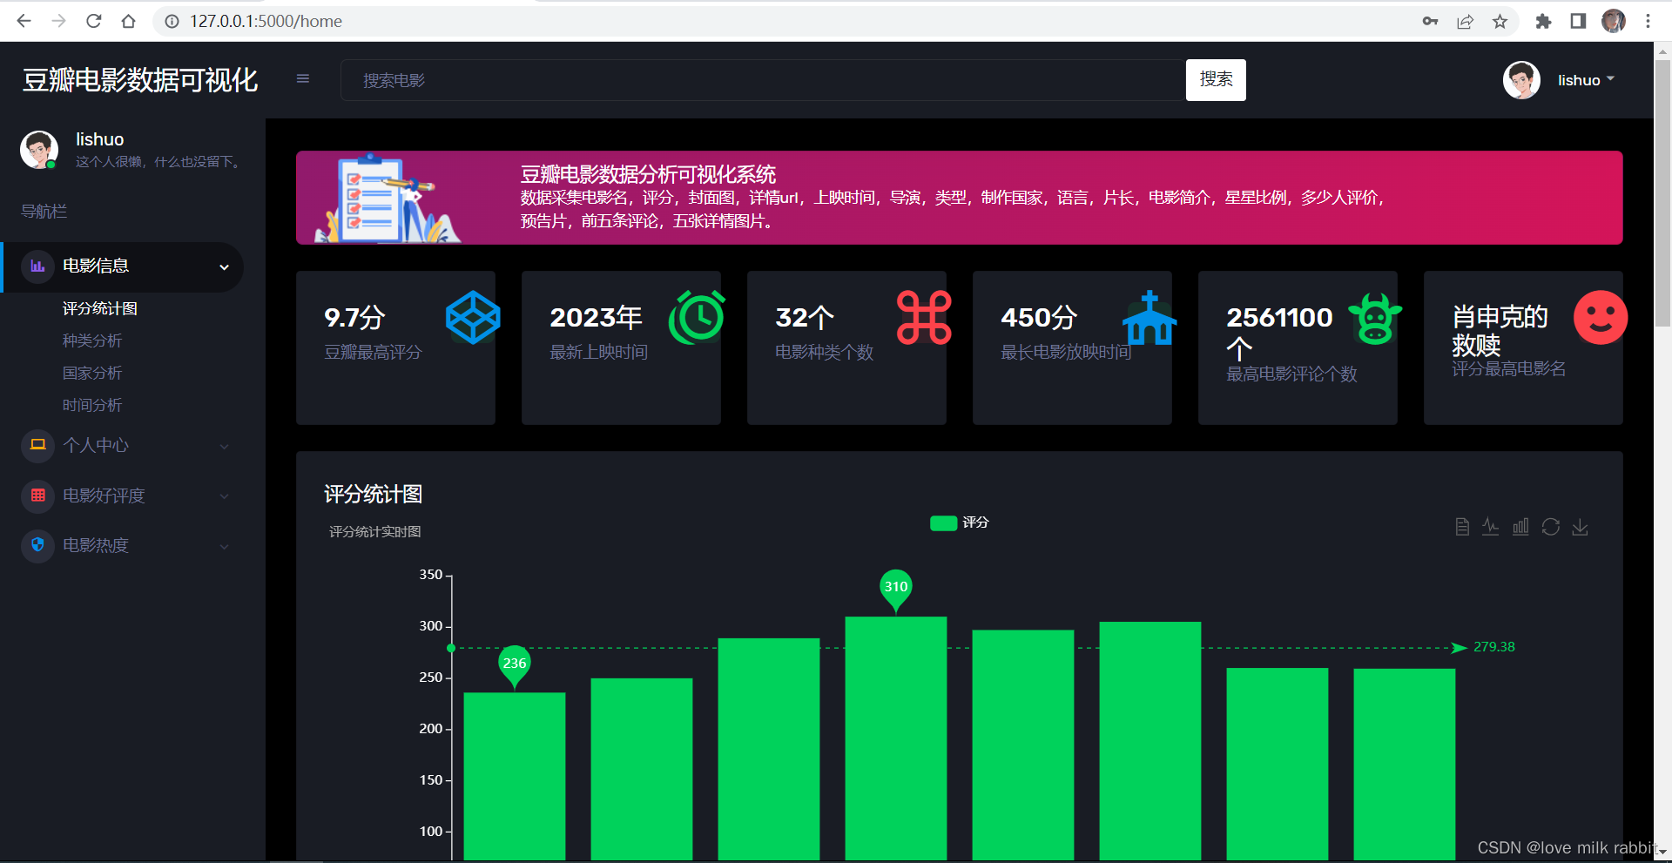The image size is (1672, 863).
Task: Expand the 电影好评度 menu chevron
Action: (x=224, y=496)
